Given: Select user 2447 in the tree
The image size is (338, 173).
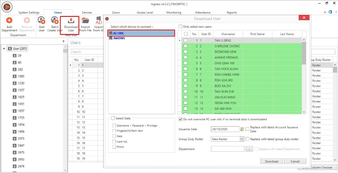Looking at the screenshot, I should pyautogui.click(x=21, y=146).
